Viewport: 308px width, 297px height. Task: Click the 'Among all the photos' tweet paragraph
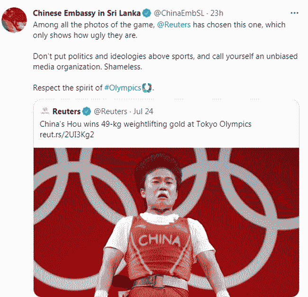point(95,24)
